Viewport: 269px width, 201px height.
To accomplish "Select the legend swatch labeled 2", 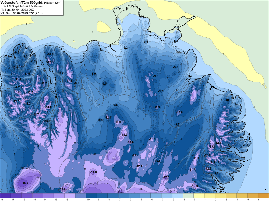I will 221,196.
